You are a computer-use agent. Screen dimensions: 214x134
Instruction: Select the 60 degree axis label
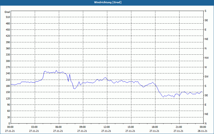coord(9,111)
